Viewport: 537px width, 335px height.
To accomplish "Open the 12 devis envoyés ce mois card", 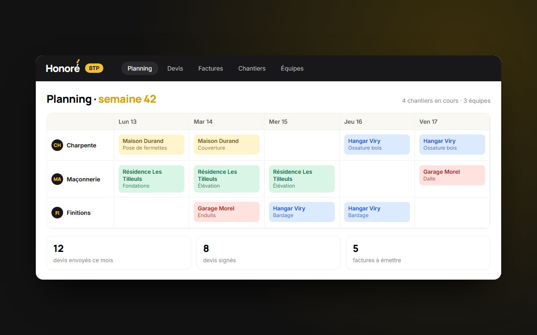I will pos(119,253).
